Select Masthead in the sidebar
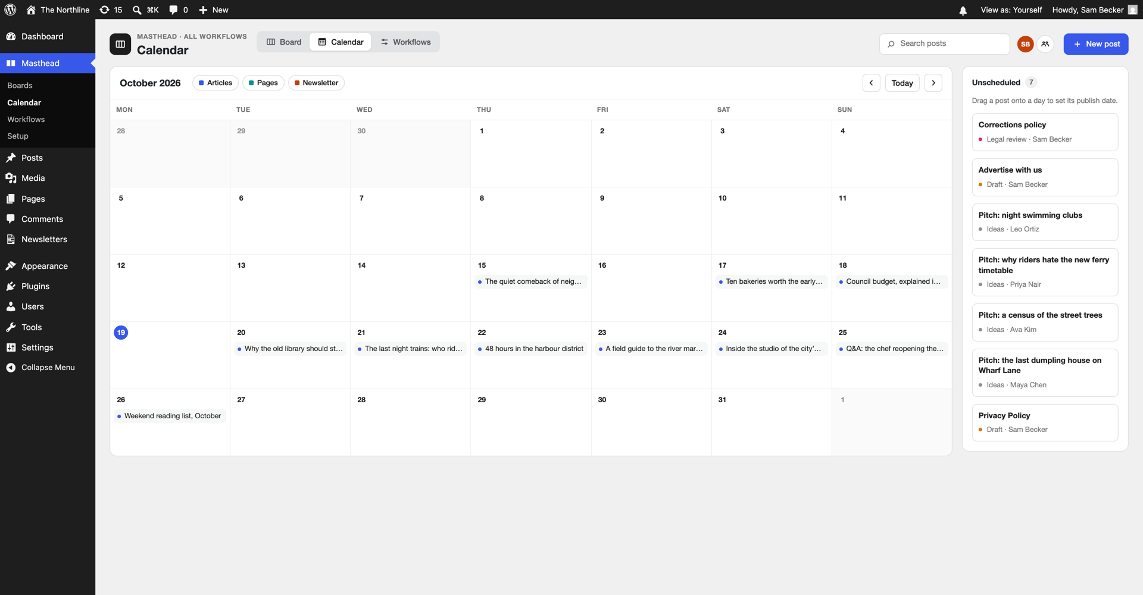The image size is (1143, 595). (48, 63)
